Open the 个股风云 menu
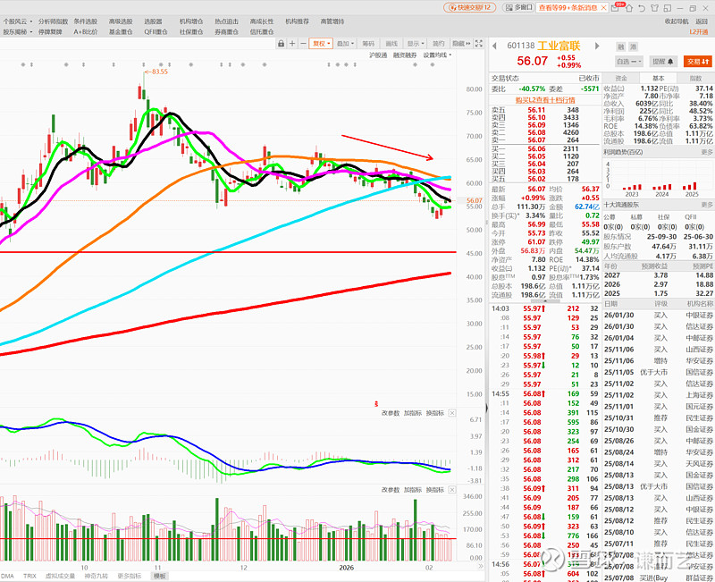The width and height of the screenshot is (715, 582). [16, 20]
